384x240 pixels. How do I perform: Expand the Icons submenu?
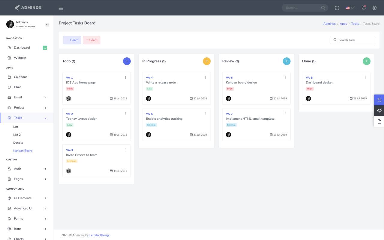tap(27, 229)
